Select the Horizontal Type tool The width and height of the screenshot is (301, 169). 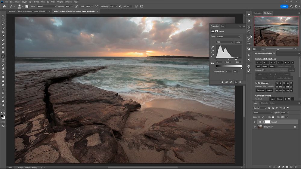click(3, 89)
